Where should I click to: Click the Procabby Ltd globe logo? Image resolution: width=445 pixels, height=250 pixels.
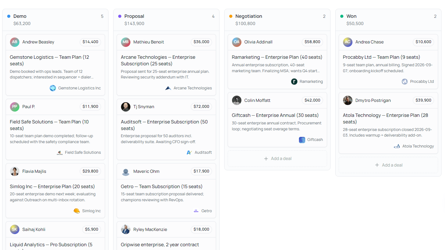(405, 82)
